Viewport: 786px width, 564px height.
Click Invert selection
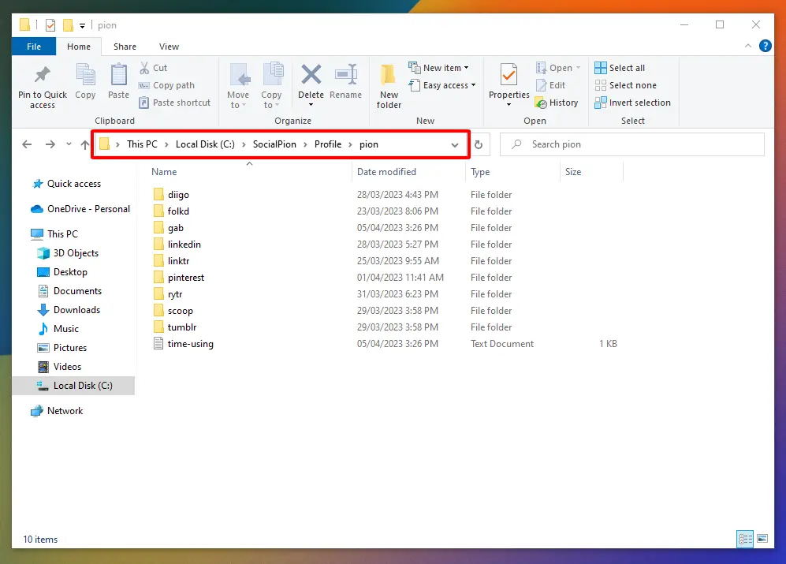tap(632, 103)
